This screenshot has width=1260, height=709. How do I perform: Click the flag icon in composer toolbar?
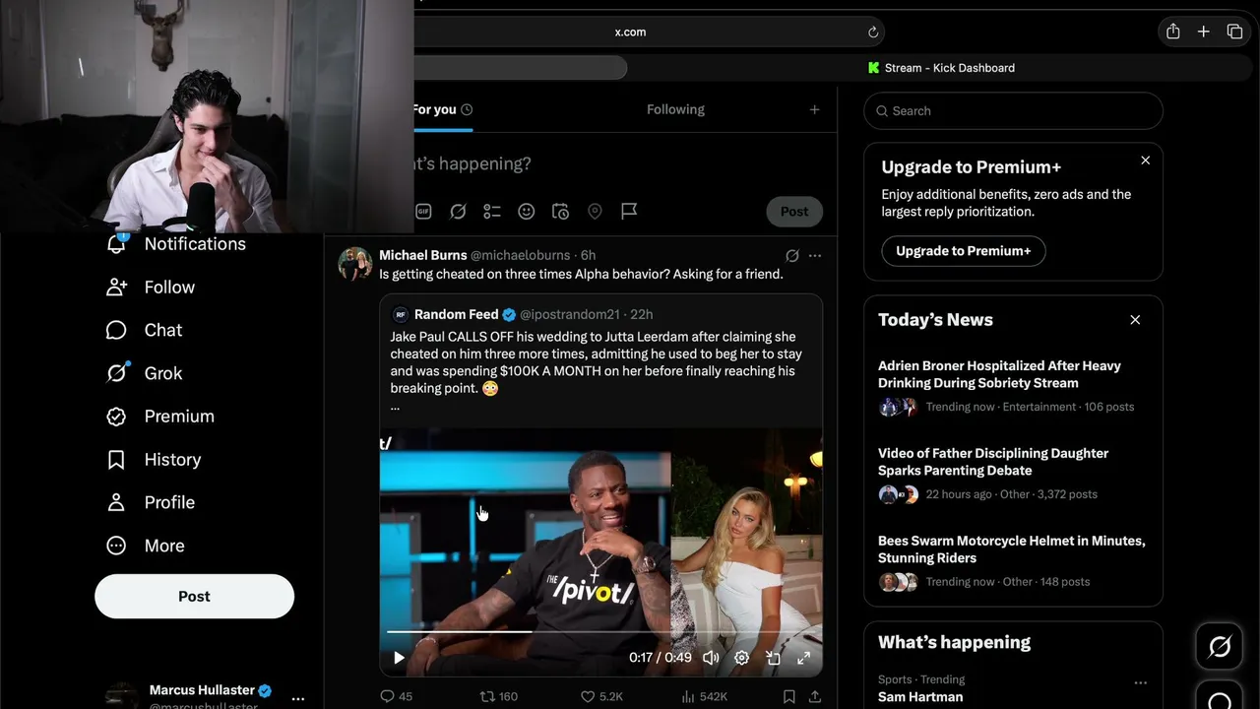(629, 212)
